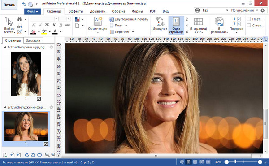Click the eraser text remove tool
Image resolution: width=269 pixels, height=166 pixels.
33,32
